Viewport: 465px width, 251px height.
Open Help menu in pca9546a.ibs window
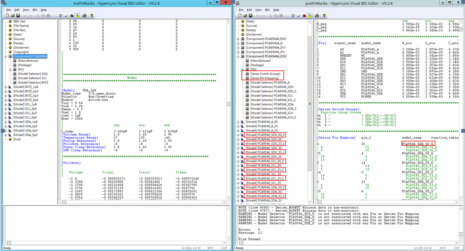[276, 10]
